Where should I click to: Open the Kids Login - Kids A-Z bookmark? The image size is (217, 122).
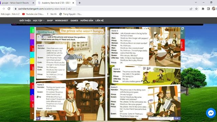point(10,14)
